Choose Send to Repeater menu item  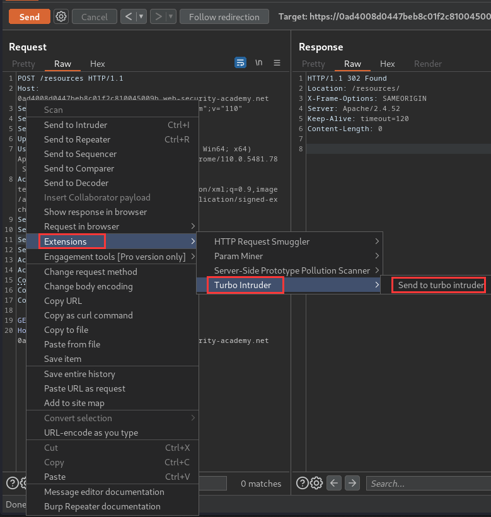[x=112, y=139]
